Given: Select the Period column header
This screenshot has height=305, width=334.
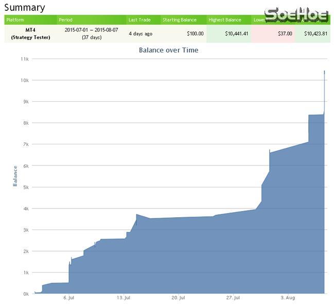Looking at the screenshot, I should click(x=66, y=20).
